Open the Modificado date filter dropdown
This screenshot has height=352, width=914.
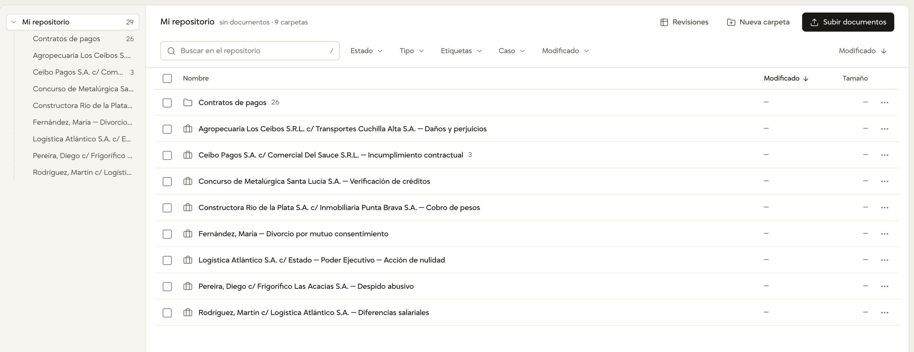click(566, 51)
